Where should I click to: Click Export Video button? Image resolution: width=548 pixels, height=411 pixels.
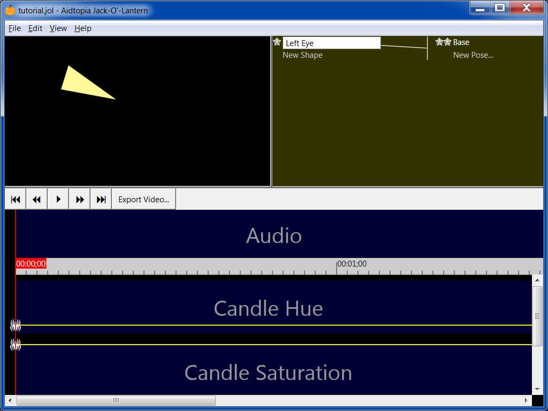(x=143, y=199)
